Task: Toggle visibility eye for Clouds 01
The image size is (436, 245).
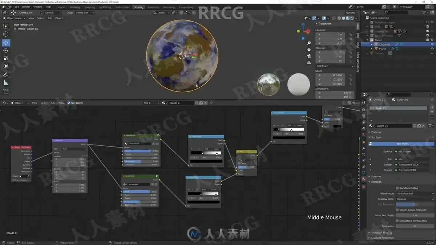Action: coord(432,44)
